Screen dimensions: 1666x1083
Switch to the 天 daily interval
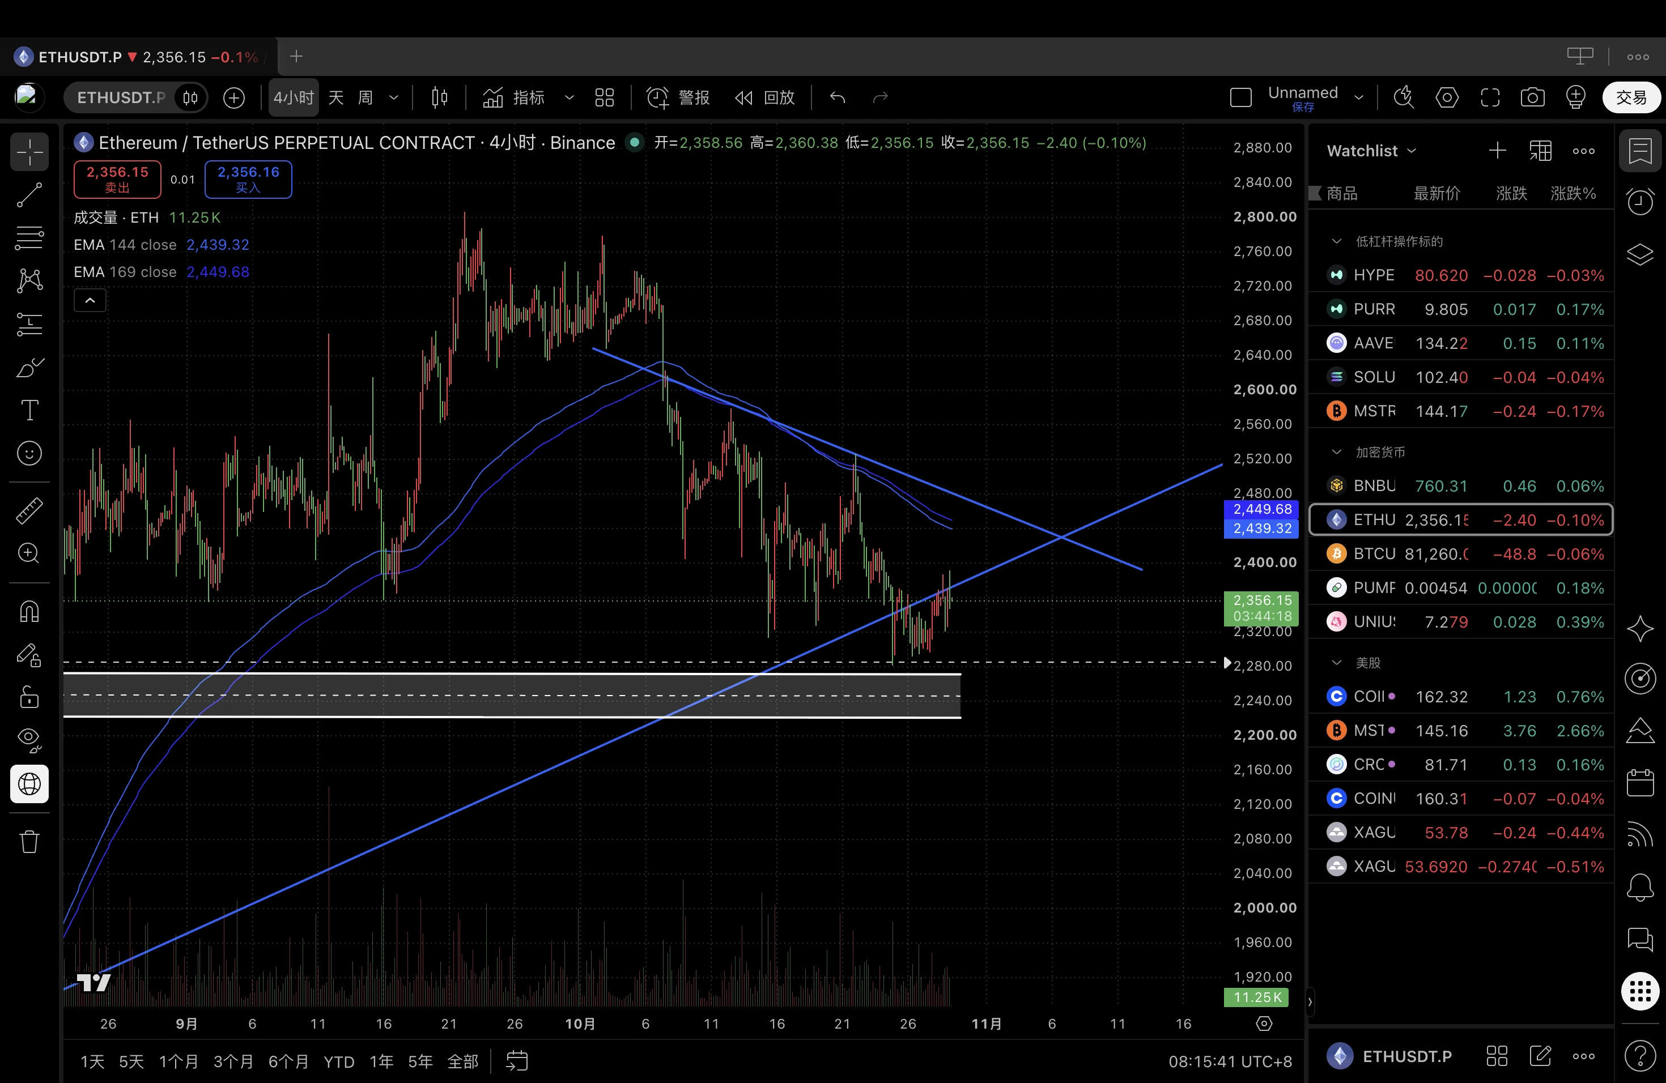click(336, 97)
